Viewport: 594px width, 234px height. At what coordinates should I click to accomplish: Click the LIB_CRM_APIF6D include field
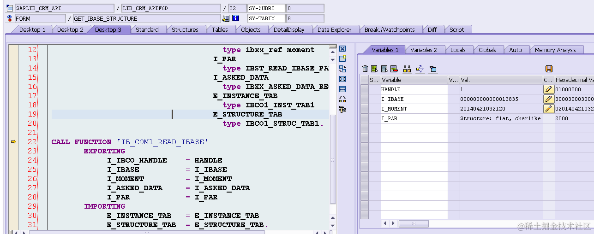point(171,8)
